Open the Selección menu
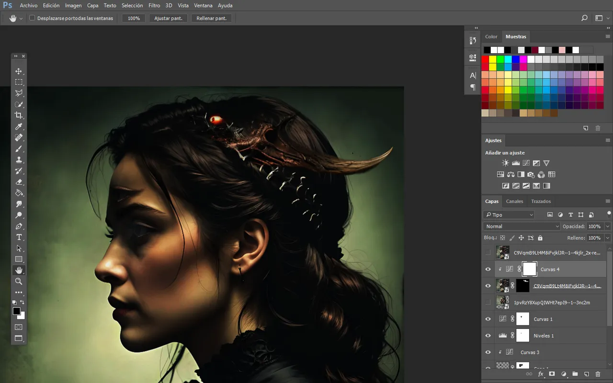This screenshot has width=613, height=383. [x=132, y=5]
